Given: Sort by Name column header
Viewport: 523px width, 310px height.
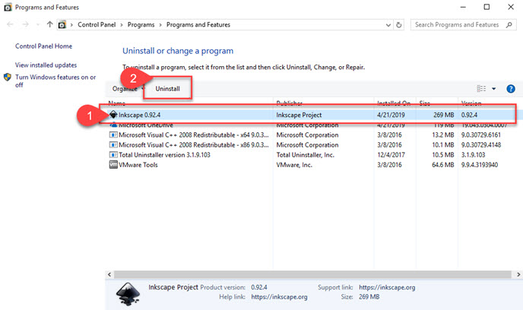Looking at the screenshot, I should [x=117, y=103].
